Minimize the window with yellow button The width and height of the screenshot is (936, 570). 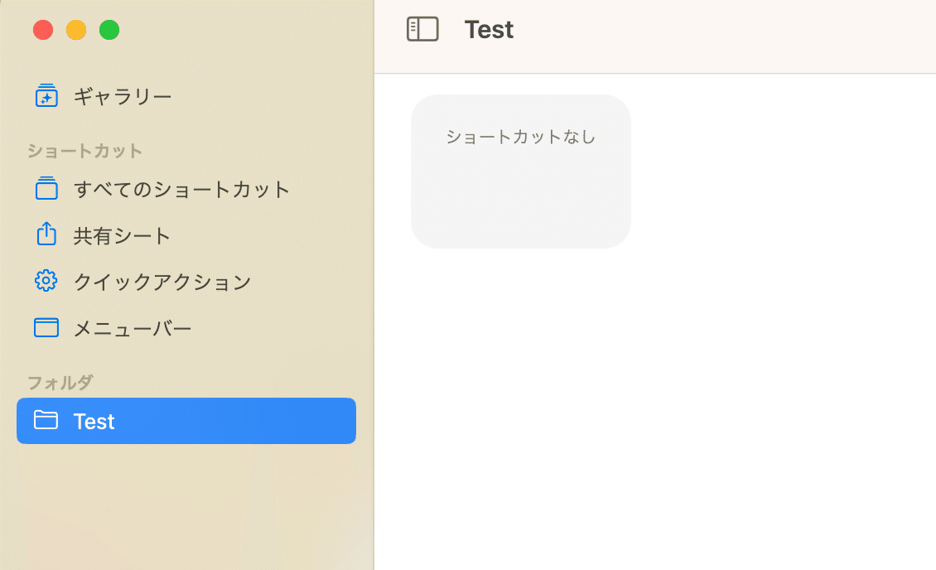76,30
